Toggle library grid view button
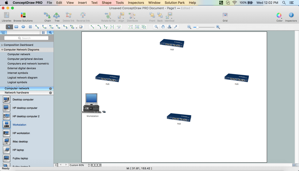Image resolution: width=299 pixels, height=171 pixels. 43,33
